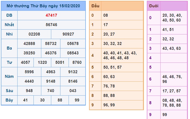Click Đuôi row 8 values '08, 48, 48'
This screenshot has width=190, height=119.
(172, 103)
